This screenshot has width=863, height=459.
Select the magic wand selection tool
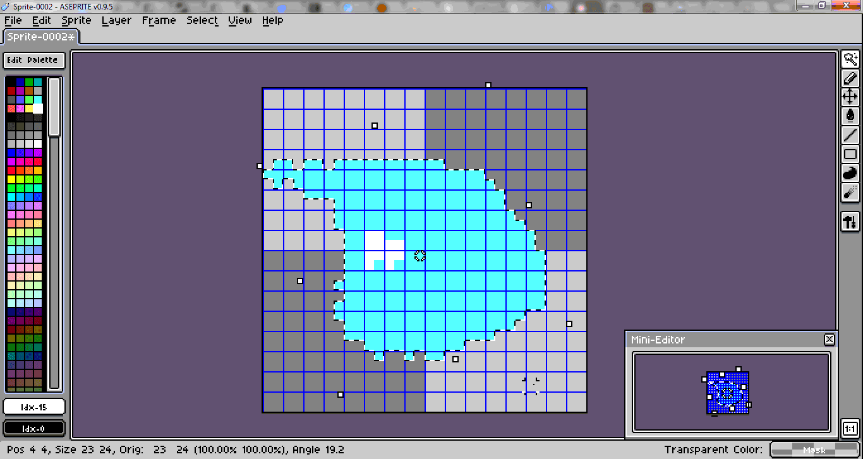[850, 59]
